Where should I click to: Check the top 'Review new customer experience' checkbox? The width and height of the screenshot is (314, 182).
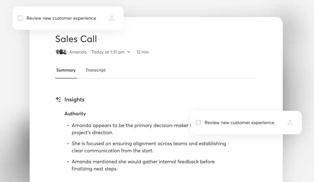coord(20,18)
